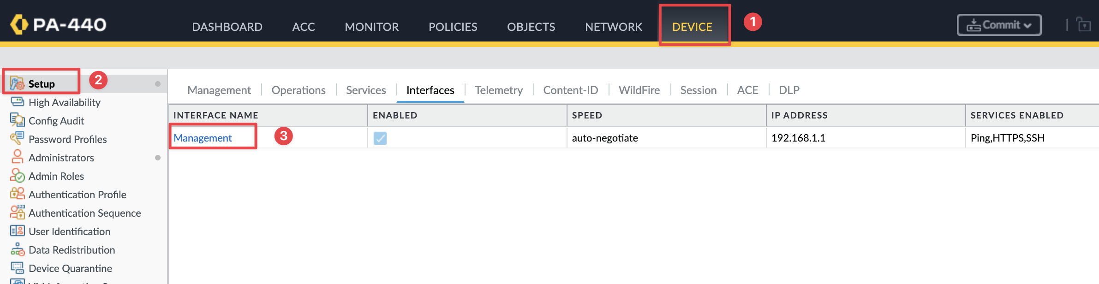1099x284 pixels.
Task: Select Admin Roles in the sidebar
Action: pos(56,176)
